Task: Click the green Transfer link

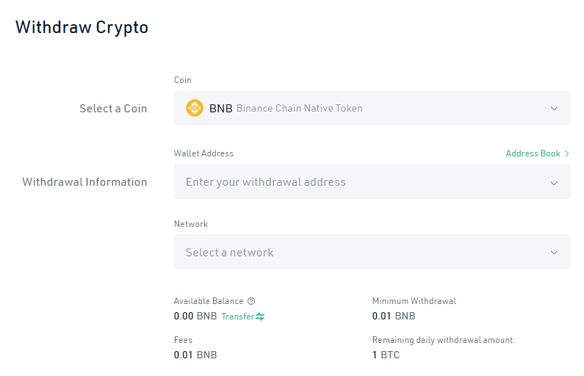Action: click(x=237, y=317)
